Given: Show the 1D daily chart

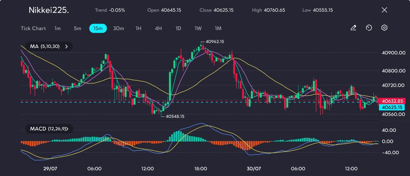Looking at the screenshot, I should (178, 28).
